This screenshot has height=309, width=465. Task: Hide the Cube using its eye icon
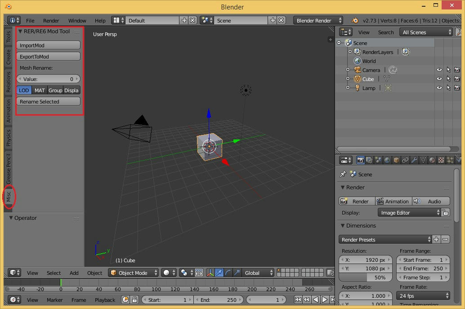pos(439,79)
